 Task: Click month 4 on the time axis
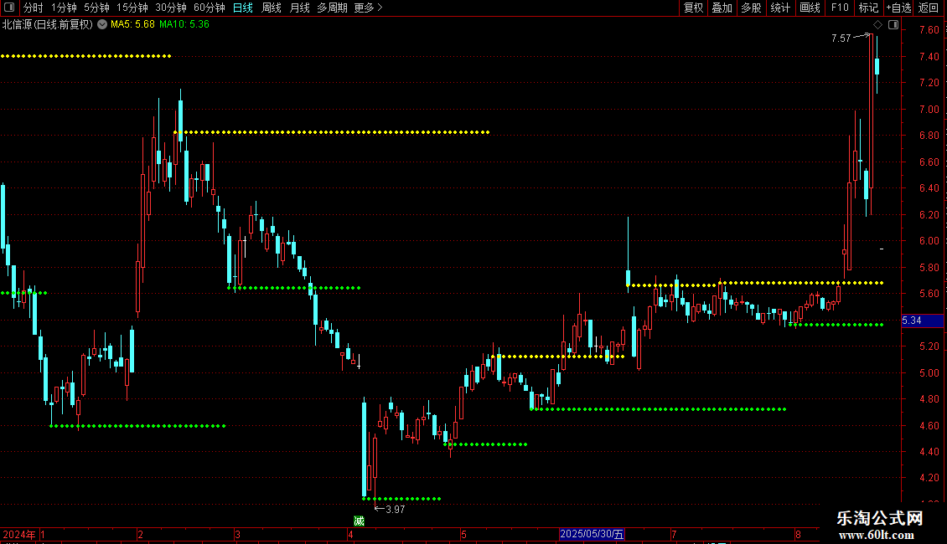click(351, 534)
